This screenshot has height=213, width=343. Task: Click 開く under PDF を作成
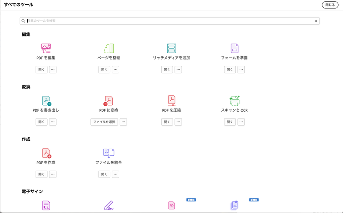41,175
